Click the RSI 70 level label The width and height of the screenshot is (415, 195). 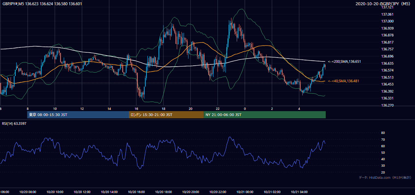pos(383,139)
